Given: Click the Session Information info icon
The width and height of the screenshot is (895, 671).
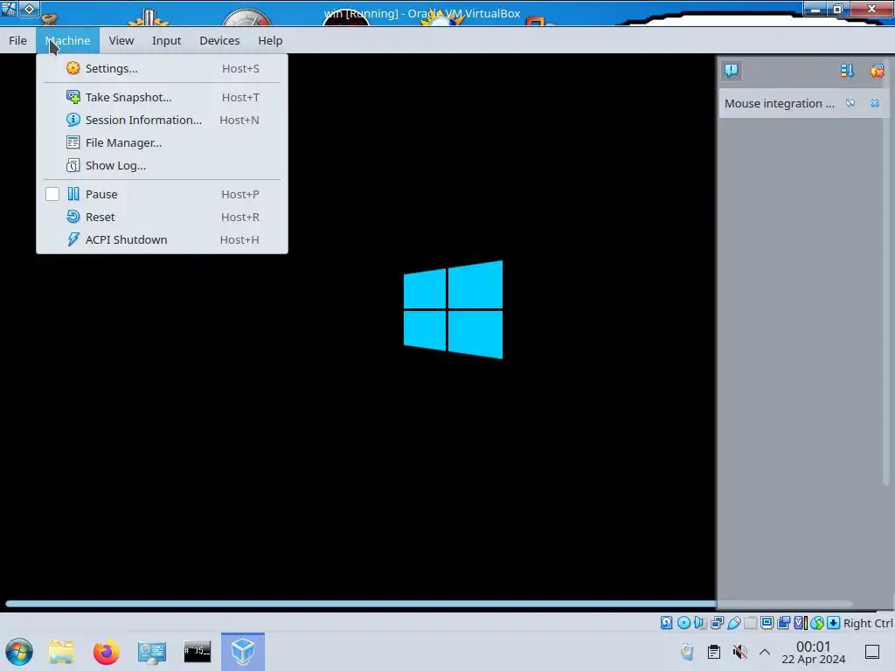Looking at the screenshot, I should (x=73, y=120).
